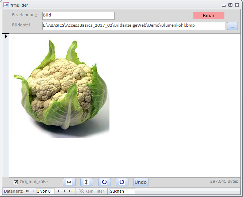Rotate the image counterclockwise
243x197 pixels.
coord(122,182)
